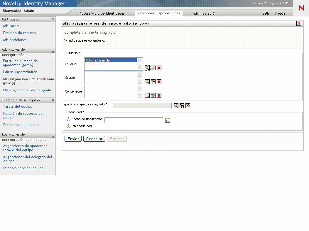The height and width of the screenshot is (231, 309).
Task: Collapse Los valores de configuración de mi equipo
Action: [x=53, y=137]
